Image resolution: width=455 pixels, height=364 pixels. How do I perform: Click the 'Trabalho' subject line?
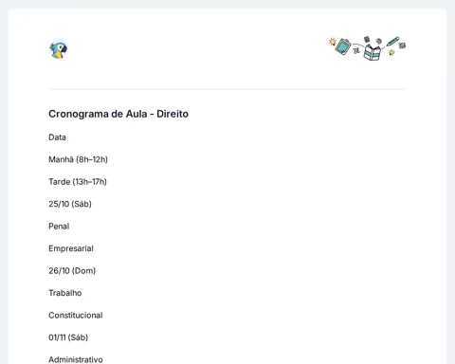65,293
